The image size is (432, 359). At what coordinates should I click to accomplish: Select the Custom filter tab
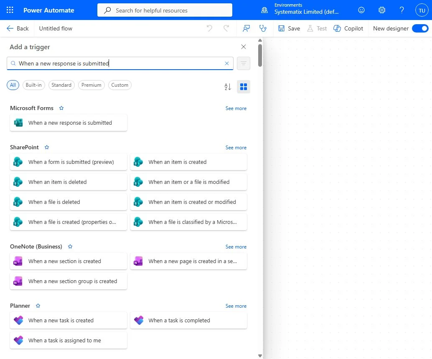click(120, 85)
